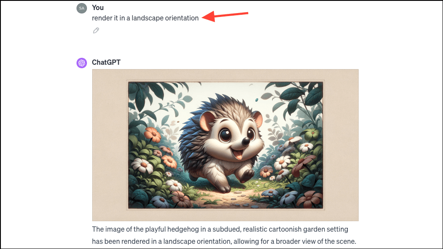Open the generated hedgehog image
Viewport: 443px width, 249px height.
(x=225, y=145)
